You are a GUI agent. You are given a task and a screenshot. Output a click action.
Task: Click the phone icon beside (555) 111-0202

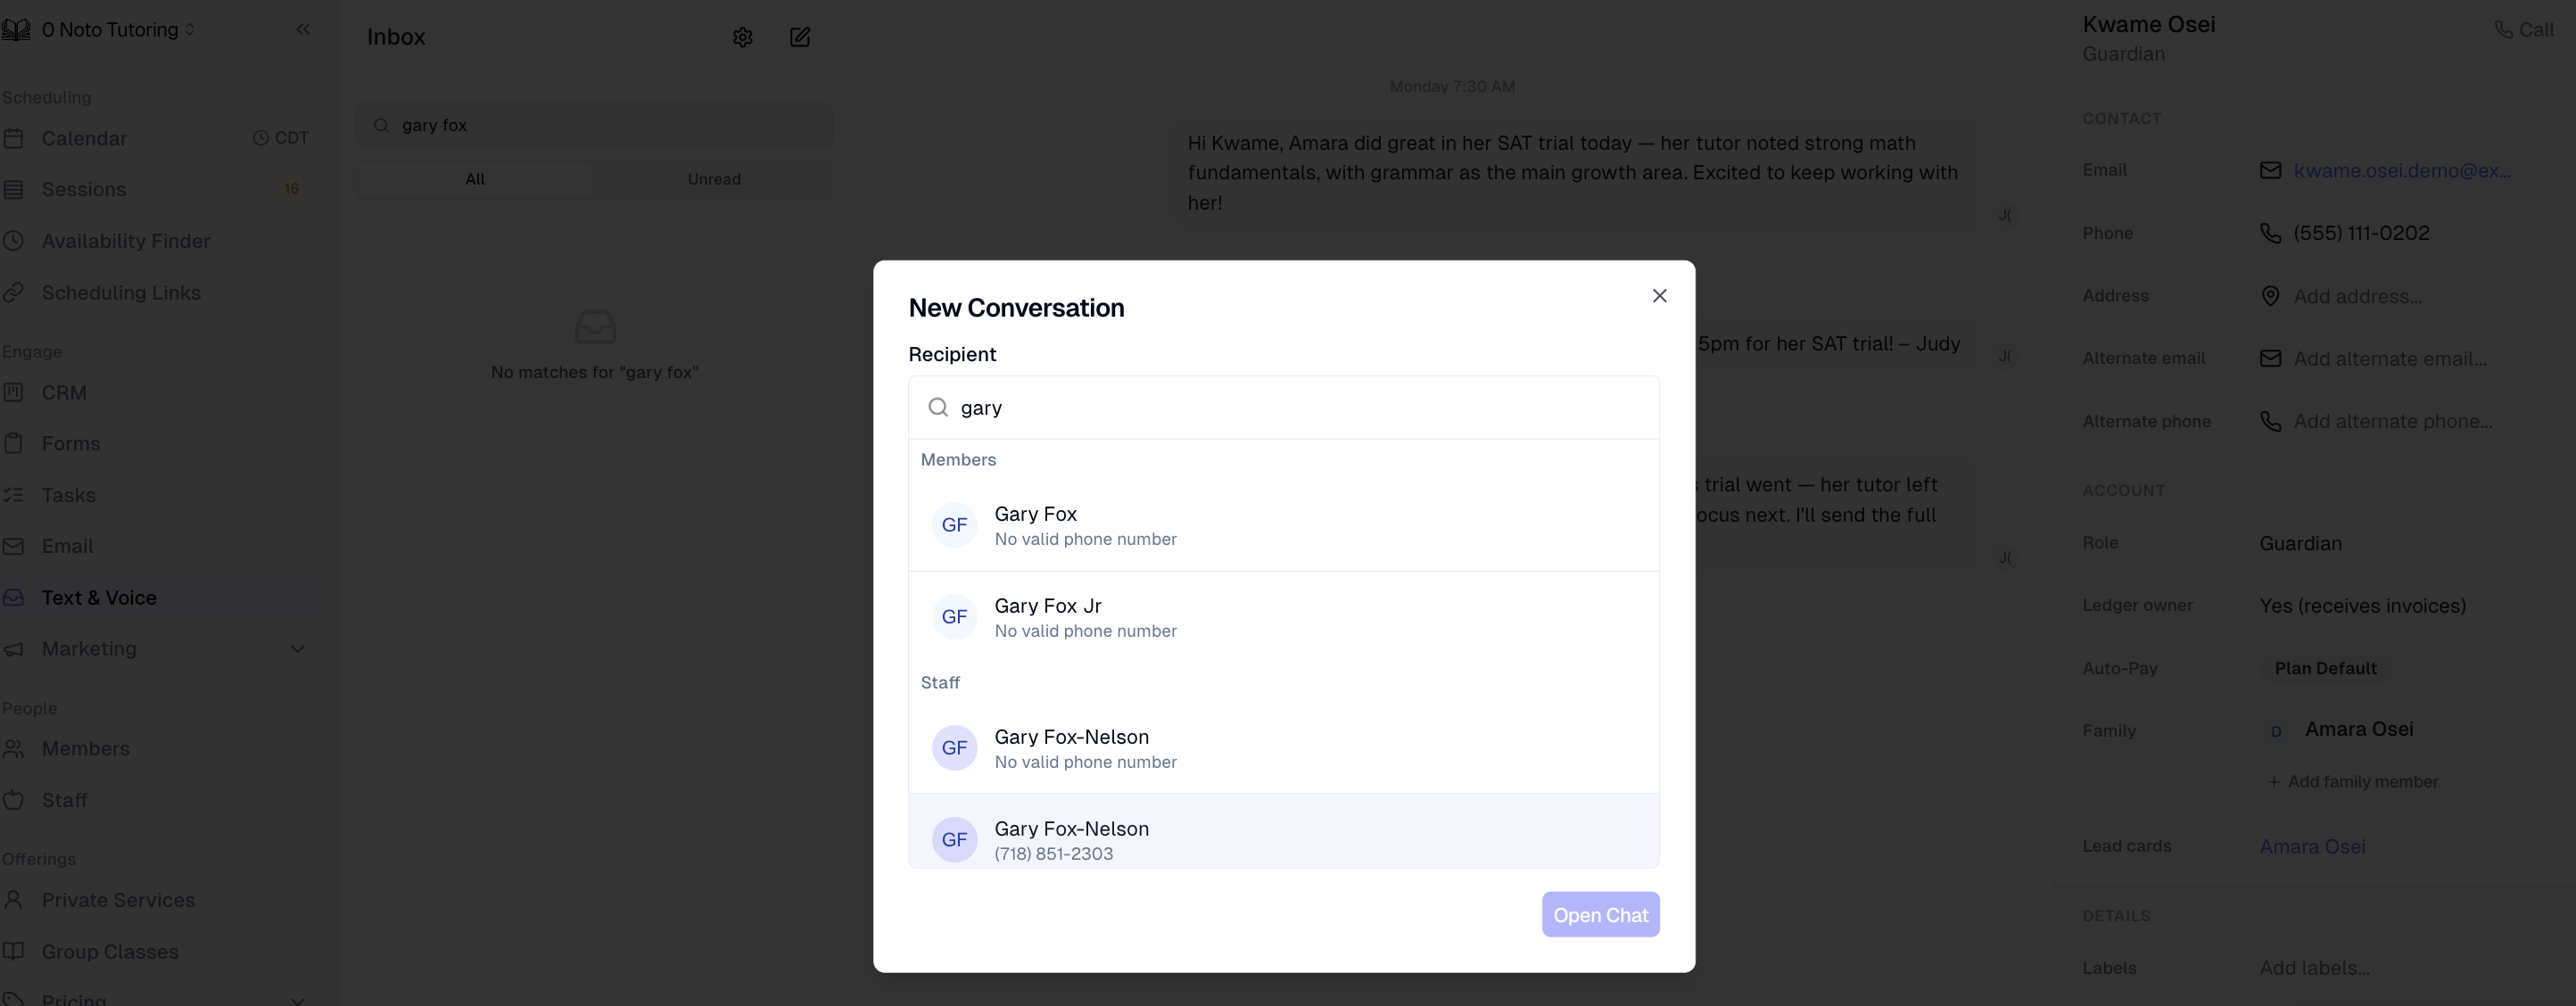(x=2270, y=233)
